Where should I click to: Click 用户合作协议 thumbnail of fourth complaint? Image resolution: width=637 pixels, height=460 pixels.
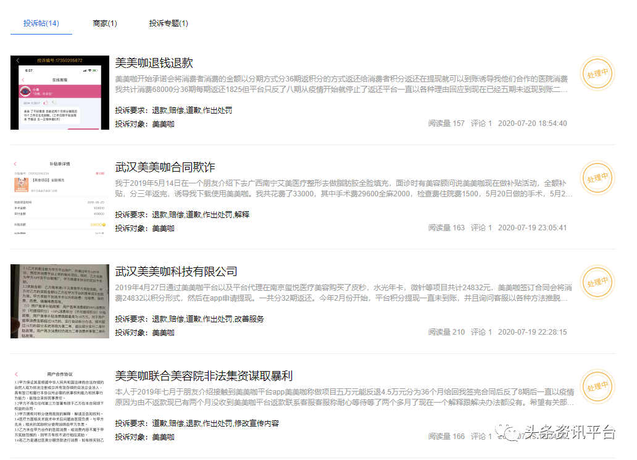coord(60,406)
